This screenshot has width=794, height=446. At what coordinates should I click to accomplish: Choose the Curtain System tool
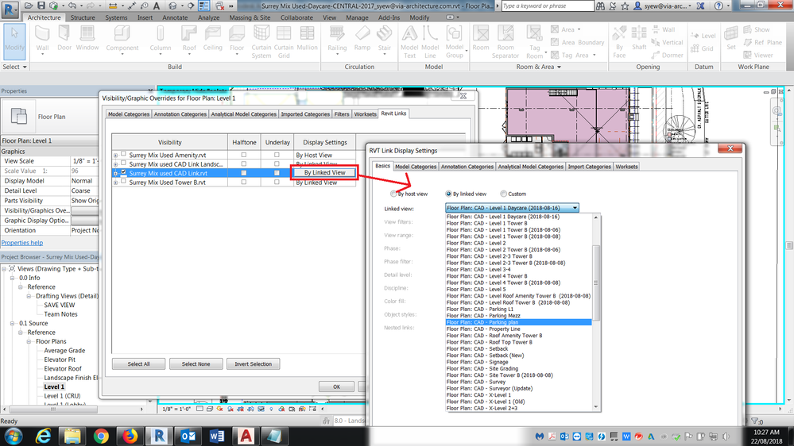click(261, 41)
